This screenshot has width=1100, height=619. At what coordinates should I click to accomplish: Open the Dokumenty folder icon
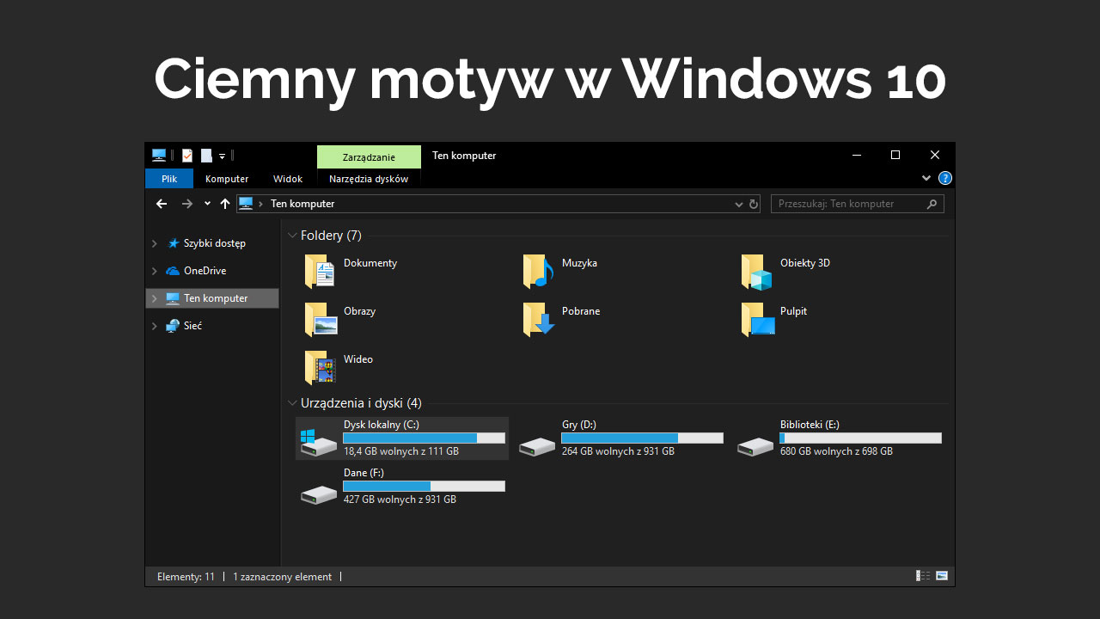click(320, 272)
